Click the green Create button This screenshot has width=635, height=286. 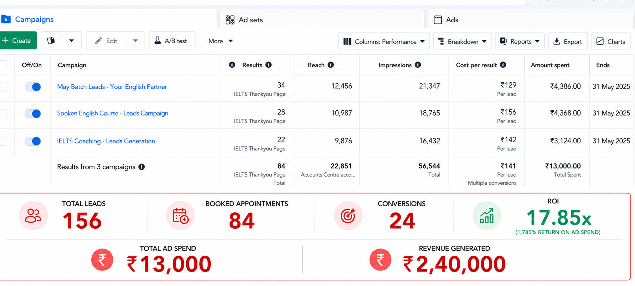(x=18, y=41)
